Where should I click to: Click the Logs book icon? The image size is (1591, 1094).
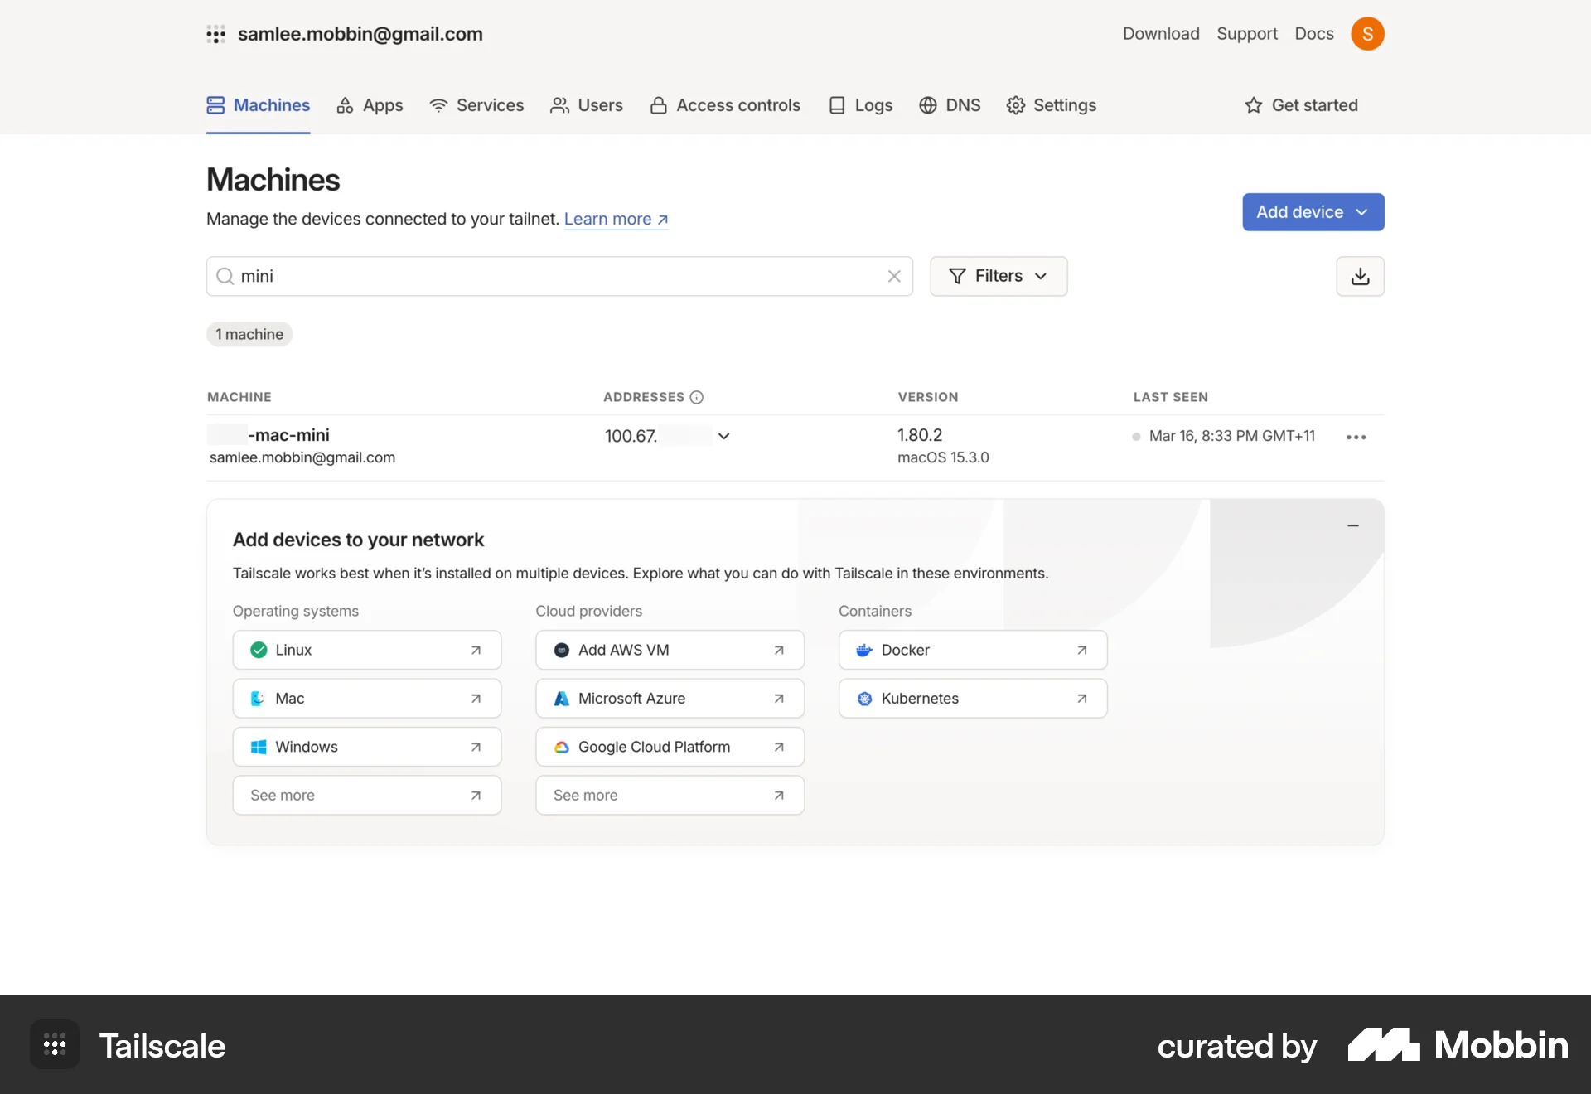tap(838, 105)
